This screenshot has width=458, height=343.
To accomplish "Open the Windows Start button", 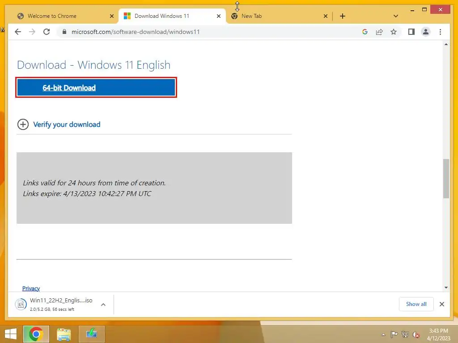I will 11,334.
